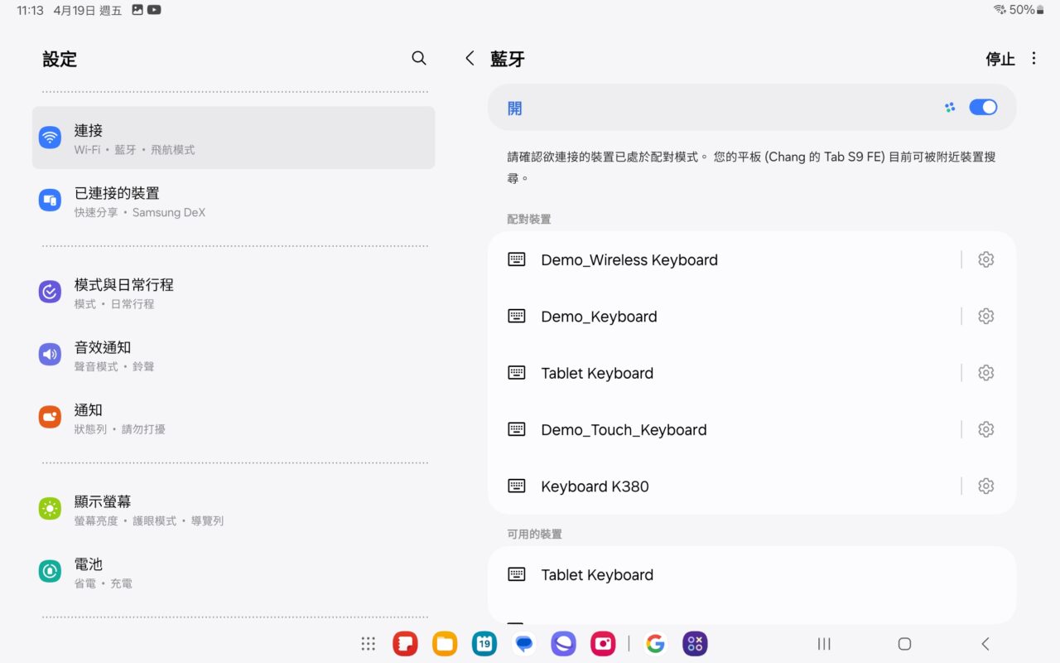
Task: Open gear settings for Demo_Wireless Keyboard
Action: [x=985, y=259]
